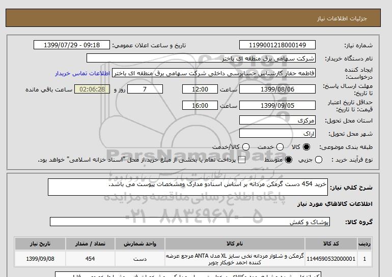Click the quantity cell 454
The image size is (392, 277).
point(90,259)
